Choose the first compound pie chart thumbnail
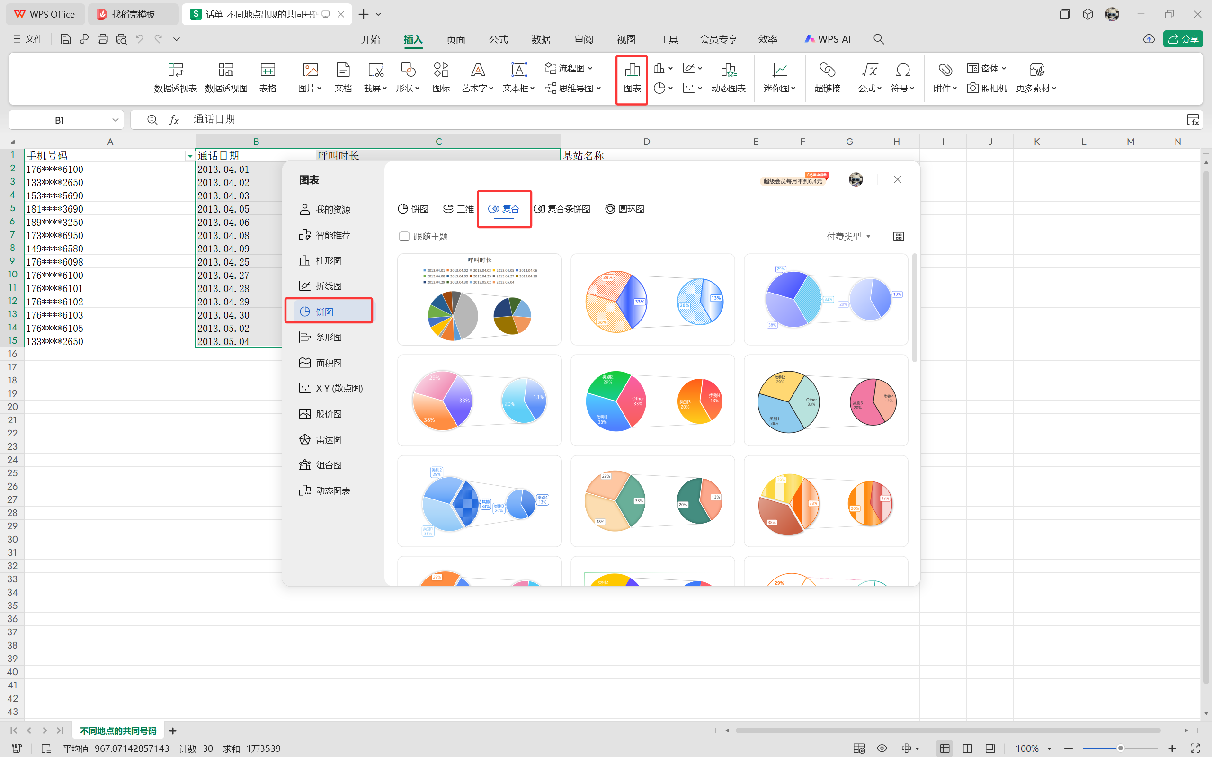The height and width of the screenshot is (757, 1212). pyautogui.click(x=479, y=299)
